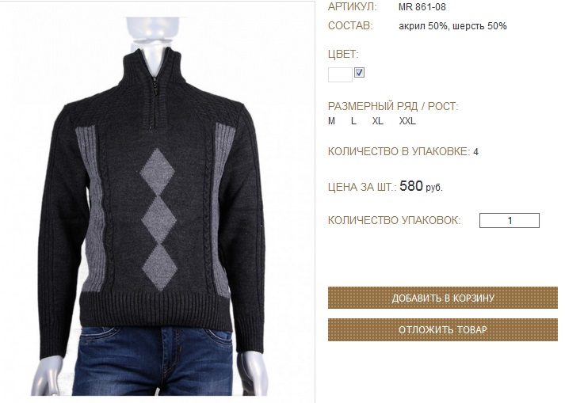Select the white color swatch under ЦВЕТ
Screen dimensions: 565x403
point(340,74)
